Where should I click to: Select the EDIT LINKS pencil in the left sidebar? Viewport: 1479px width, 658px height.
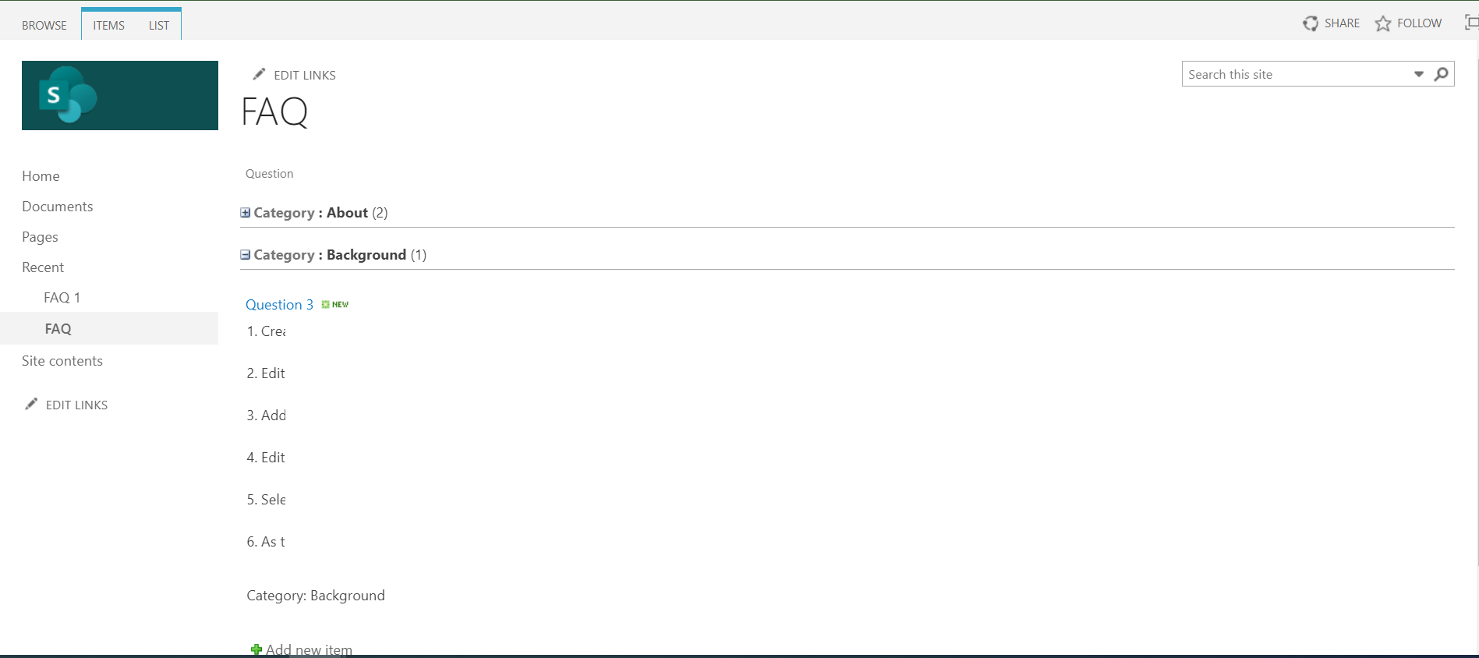31,404
